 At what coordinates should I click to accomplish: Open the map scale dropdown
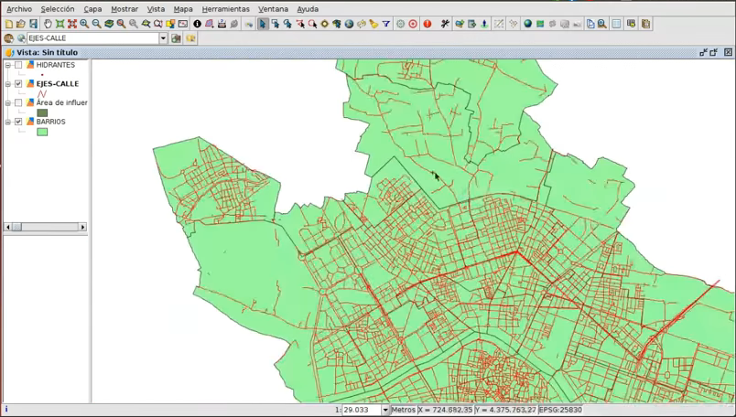coord(384,411)
